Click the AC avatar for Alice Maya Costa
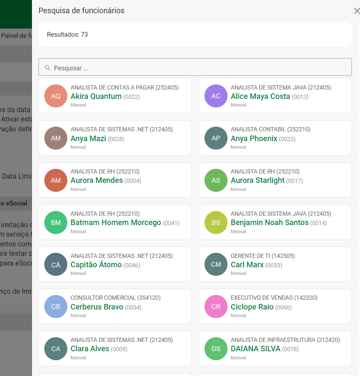Viewport: 360px width, 376px height. (x=216, y=96)
